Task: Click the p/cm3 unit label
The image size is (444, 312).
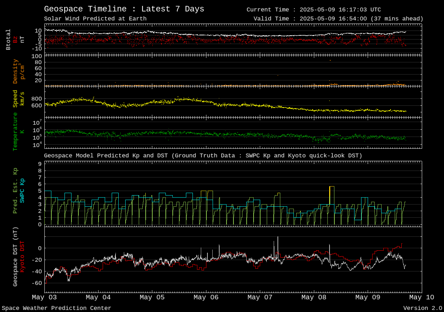Action: tap(22, 71)
